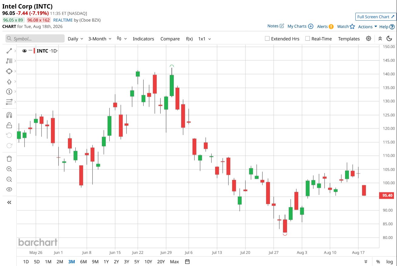The height and width of the screenshot is (266, 397).
Task: Open chart Templates
Action: [x=349, y=39]
